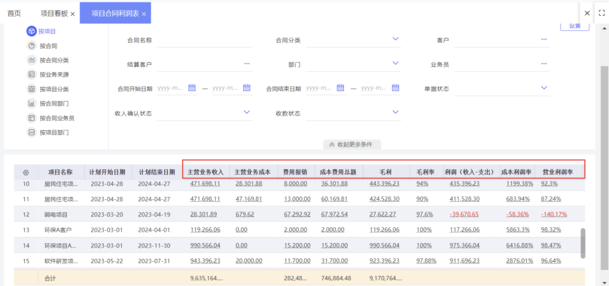
Task: Open table column settings gear icon
Action: coord(26,172)
